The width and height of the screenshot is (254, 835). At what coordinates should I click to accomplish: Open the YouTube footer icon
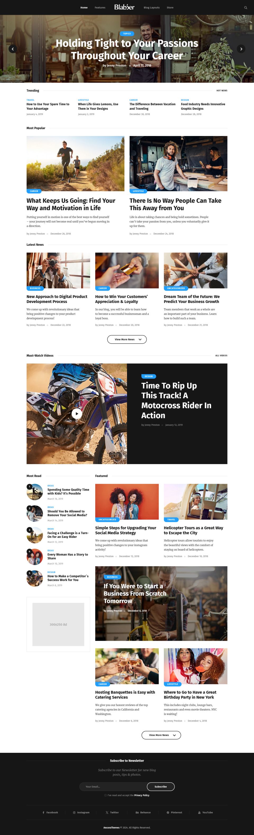coord(199,812)
